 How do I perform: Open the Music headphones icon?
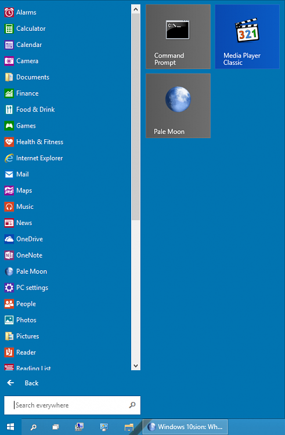click(x=9, y=206)
